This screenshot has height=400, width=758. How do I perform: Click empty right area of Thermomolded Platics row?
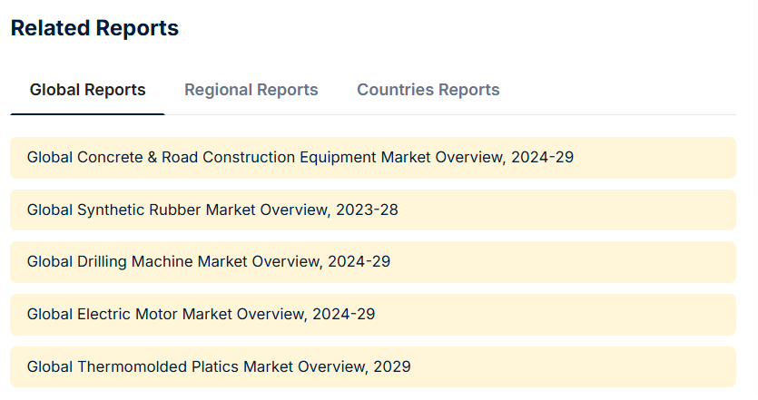tap(590, 366)
